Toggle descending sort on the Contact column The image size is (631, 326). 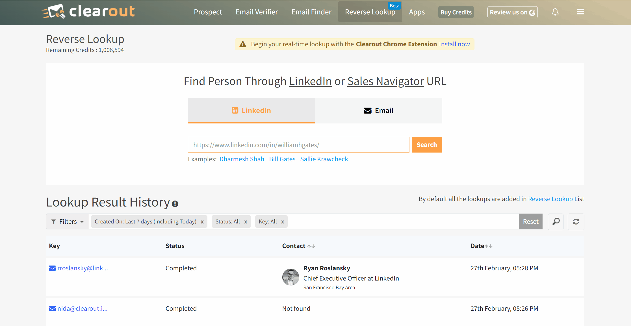[314, 246]
